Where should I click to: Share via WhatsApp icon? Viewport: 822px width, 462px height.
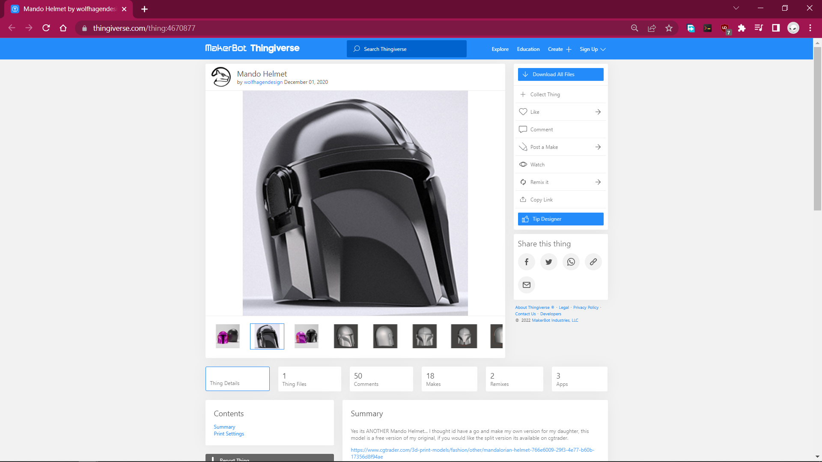coord(571,262)
